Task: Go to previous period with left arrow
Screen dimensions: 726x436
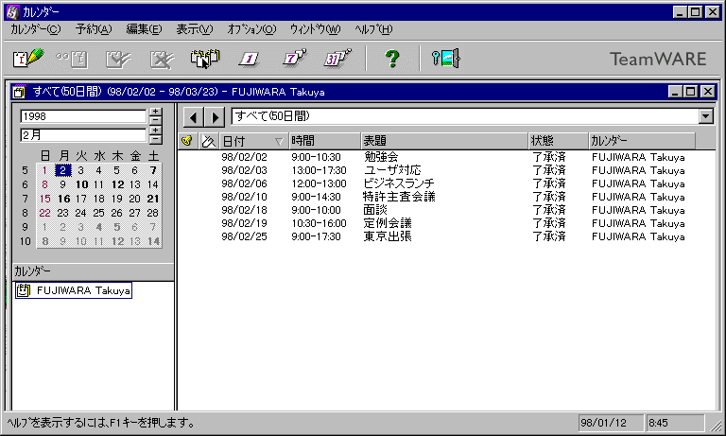Action: coord(192,117)
